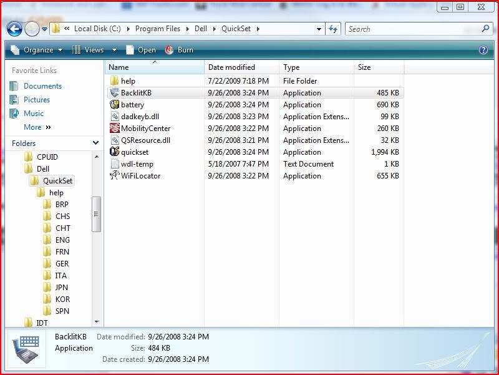Expand the Local Disk (C:) breadcrumb arrow
Viewport: 499px width, 375px height.
click(x=128, y=29)
